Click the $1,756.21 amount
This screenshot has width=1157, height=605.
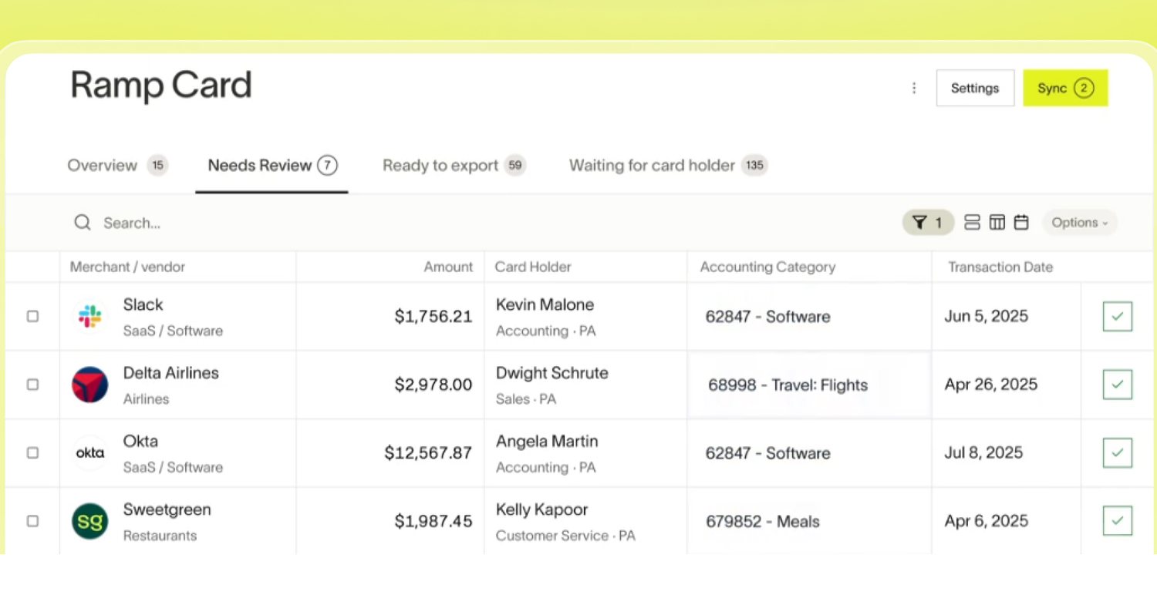click(433, 316)
